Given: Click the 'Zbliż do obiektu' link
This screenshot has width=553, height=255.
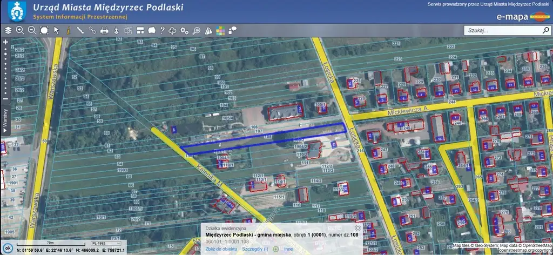Looking at the screenshot, I should (x=221, y=249).
